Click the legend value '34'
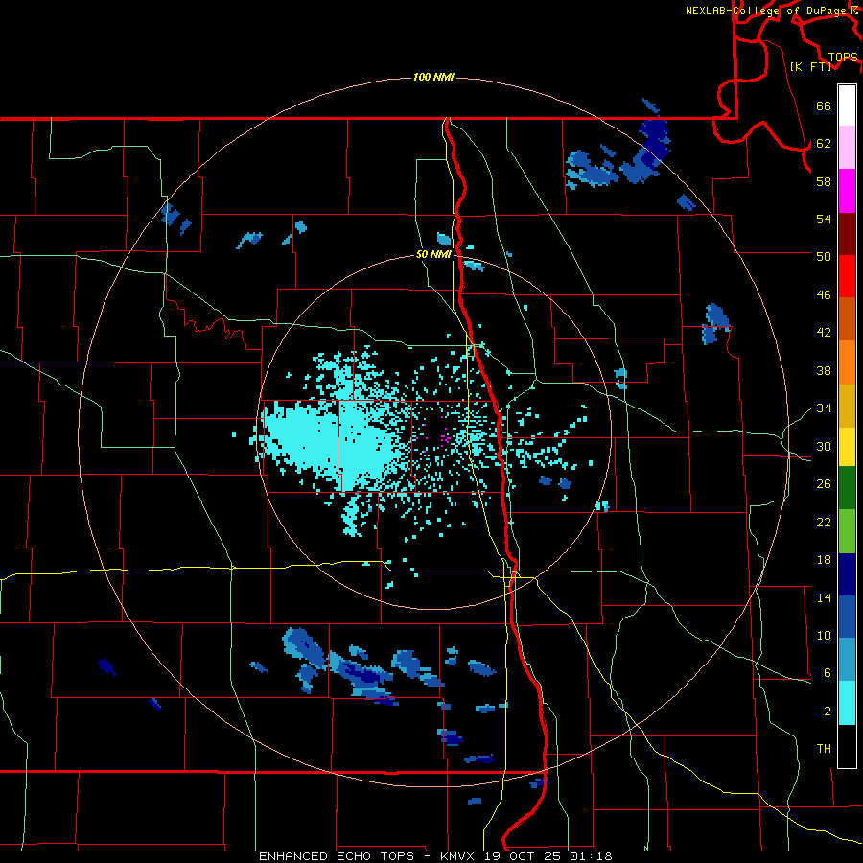This screenshot has width=863, height=863. 824,408
